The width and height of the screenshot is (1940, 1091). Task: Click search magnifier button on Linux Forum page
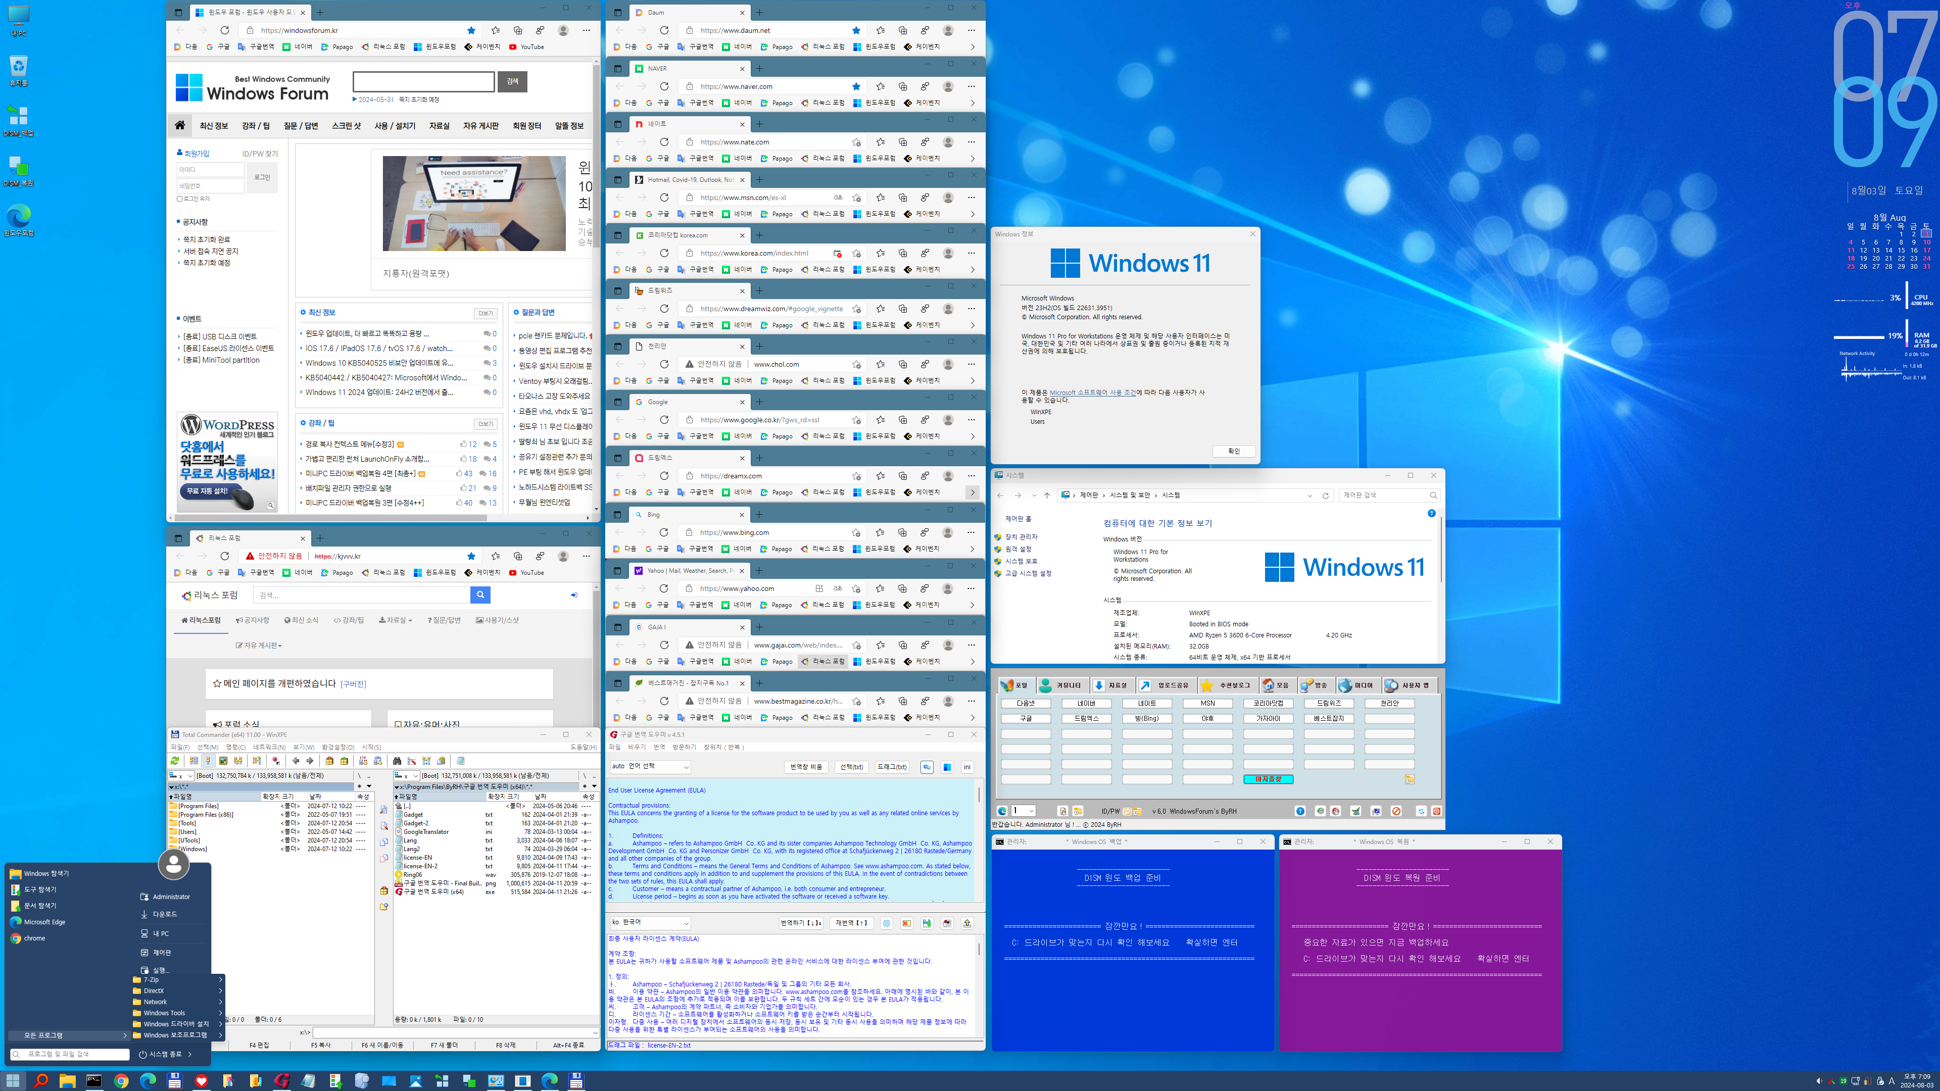point(480,595)
